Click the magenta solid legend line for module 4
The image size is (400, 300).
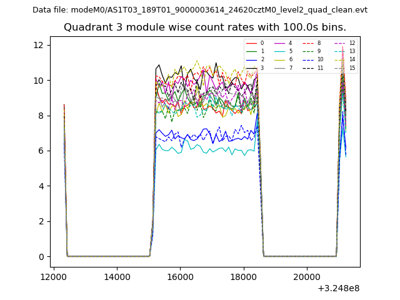[279, 43]
